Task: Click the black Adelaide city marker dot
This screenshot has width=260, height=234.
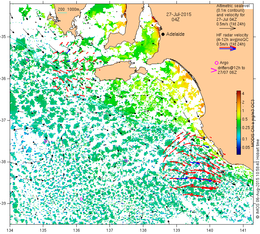Action: pyautogui.click(x=163, y=34)
